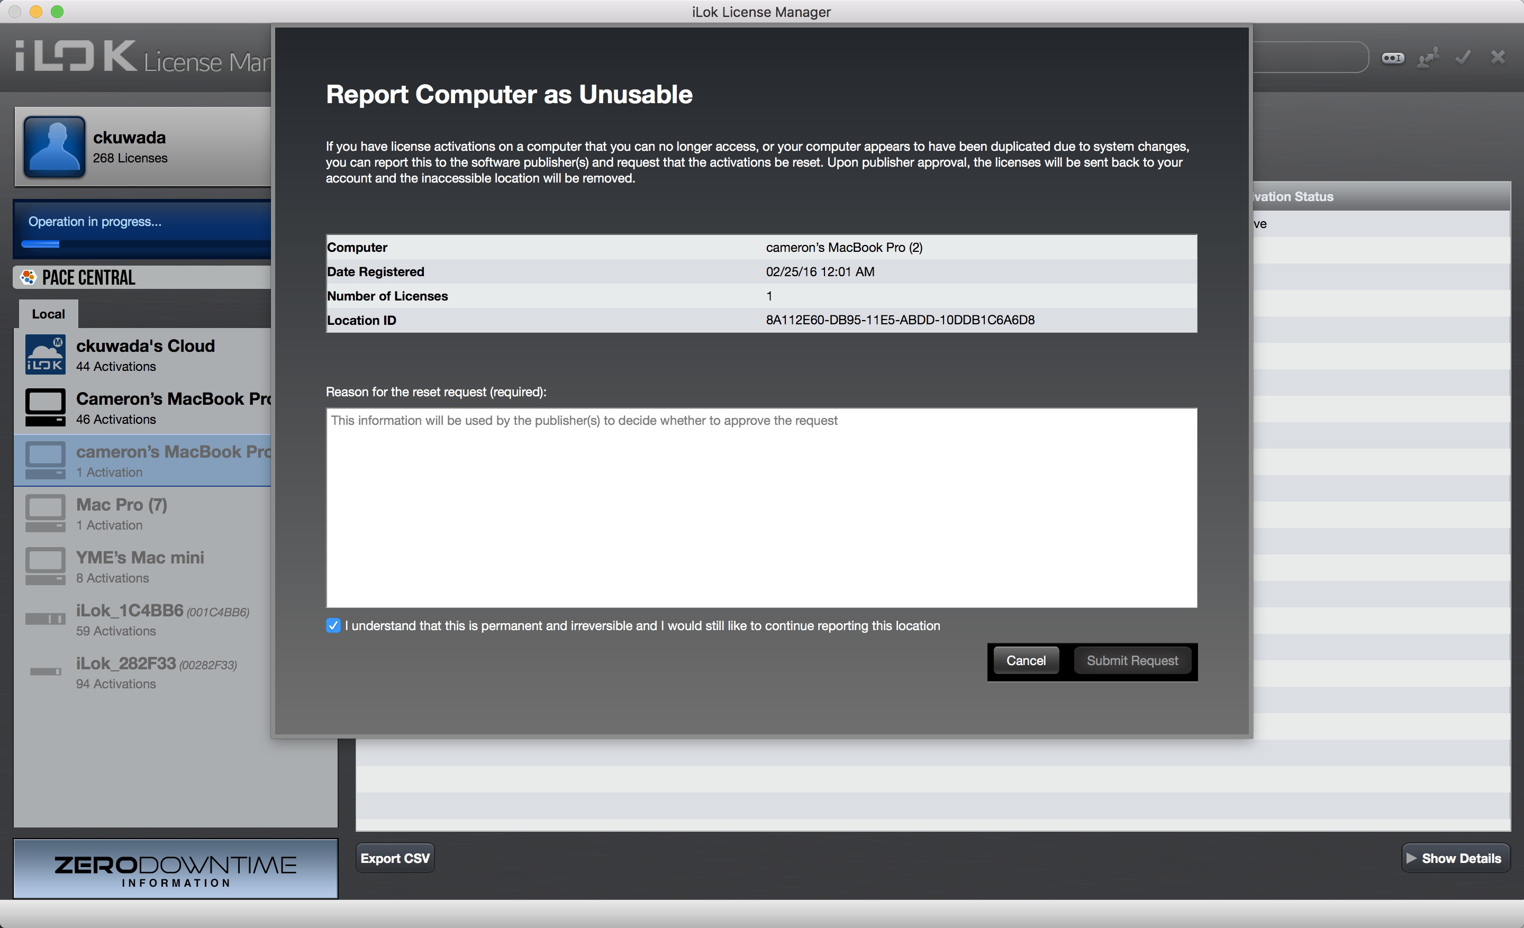
Task: Select ckuwada's Cloud iLok icon
Action: pyautogui.click(x=45, y=355)
